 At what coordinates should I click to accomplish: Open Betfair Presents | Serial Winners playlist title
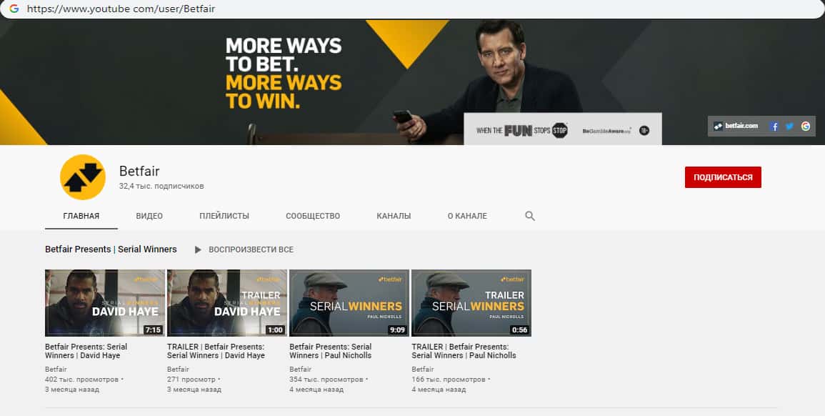point(111,249)
